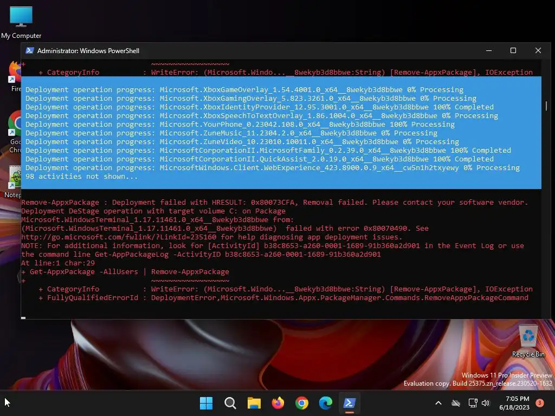Select the Notepad++ desktop shortcut
The height and width of the screenshot is (416, 555).
tap(13, 181)
